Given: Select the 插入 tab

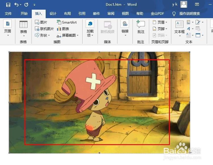Looking at the screenshot, I should point(39,14).
